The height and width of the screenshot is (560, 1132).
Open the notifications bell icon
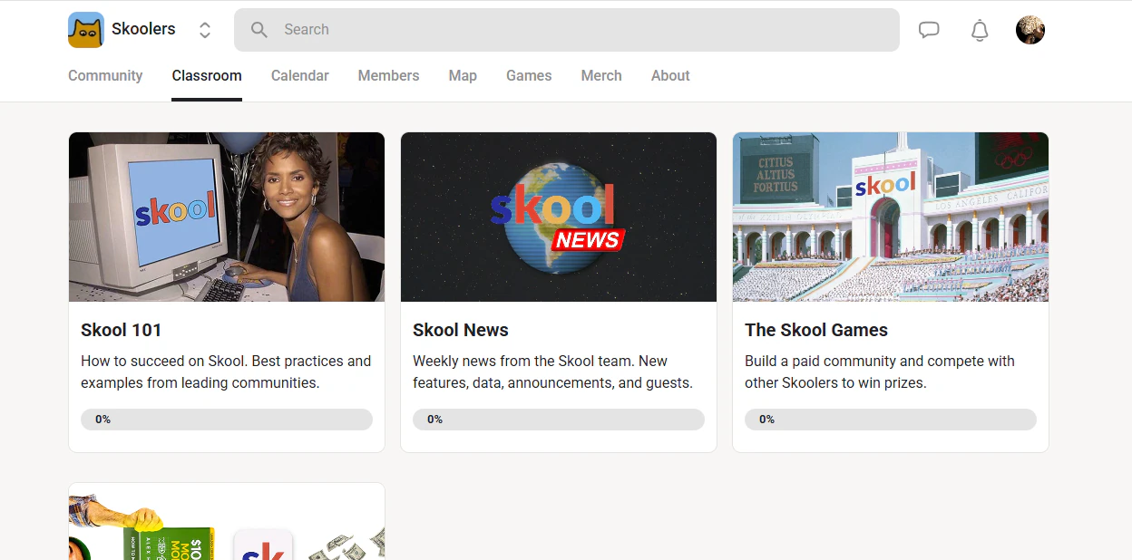980,30
